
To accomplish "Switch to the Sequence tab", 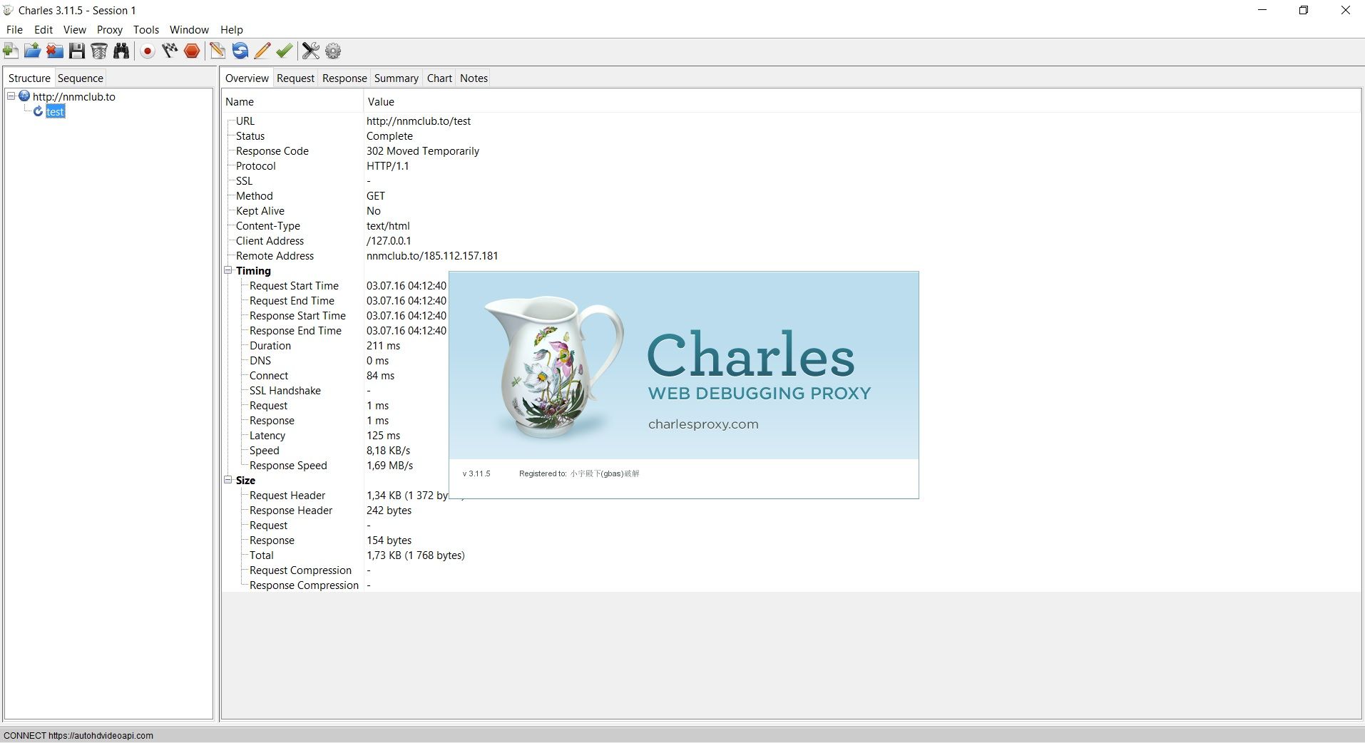I will 81,78.
